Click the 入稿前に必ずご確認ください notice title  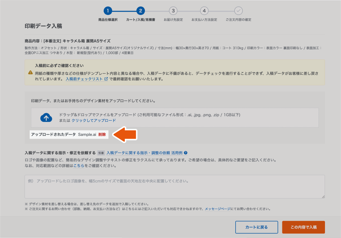[x=59, y=66]
